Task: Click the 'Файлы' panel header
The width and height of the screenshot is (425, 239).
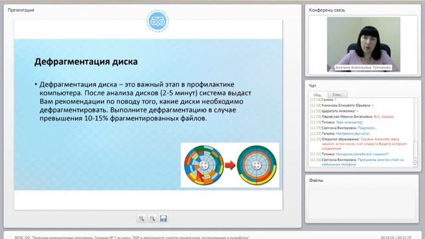Action: coord(316,180)
